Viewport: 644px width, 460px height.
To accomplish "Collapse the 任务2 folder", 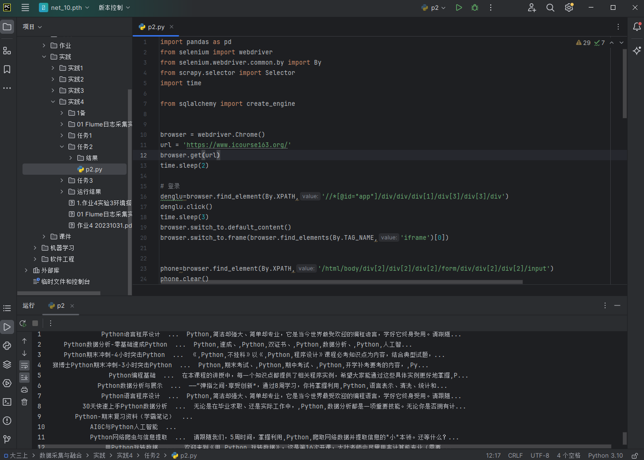I will (62, 147).
